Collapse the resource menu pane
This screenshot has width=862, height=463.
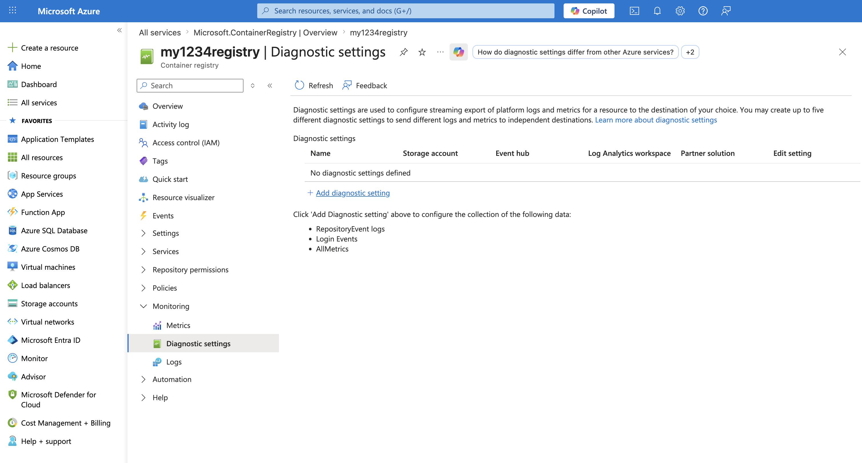(x=270, y=86)
